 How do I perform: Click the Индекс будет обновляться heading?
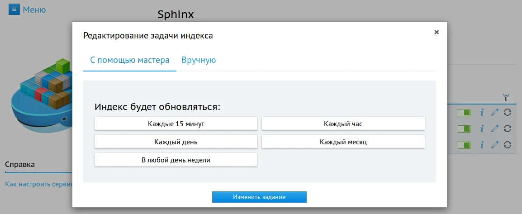point(157,107)
